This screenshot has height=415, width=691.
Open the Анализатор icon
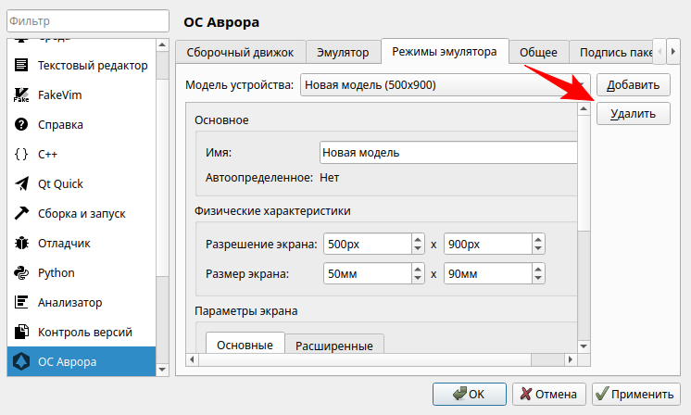pos(21,302)
